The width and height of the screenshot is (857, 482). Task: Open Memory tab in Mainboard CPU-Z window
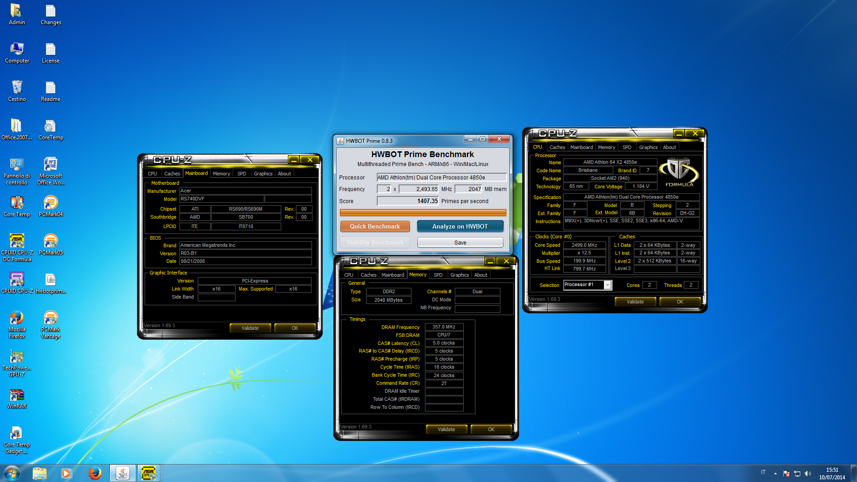click(x=221, y=174)
